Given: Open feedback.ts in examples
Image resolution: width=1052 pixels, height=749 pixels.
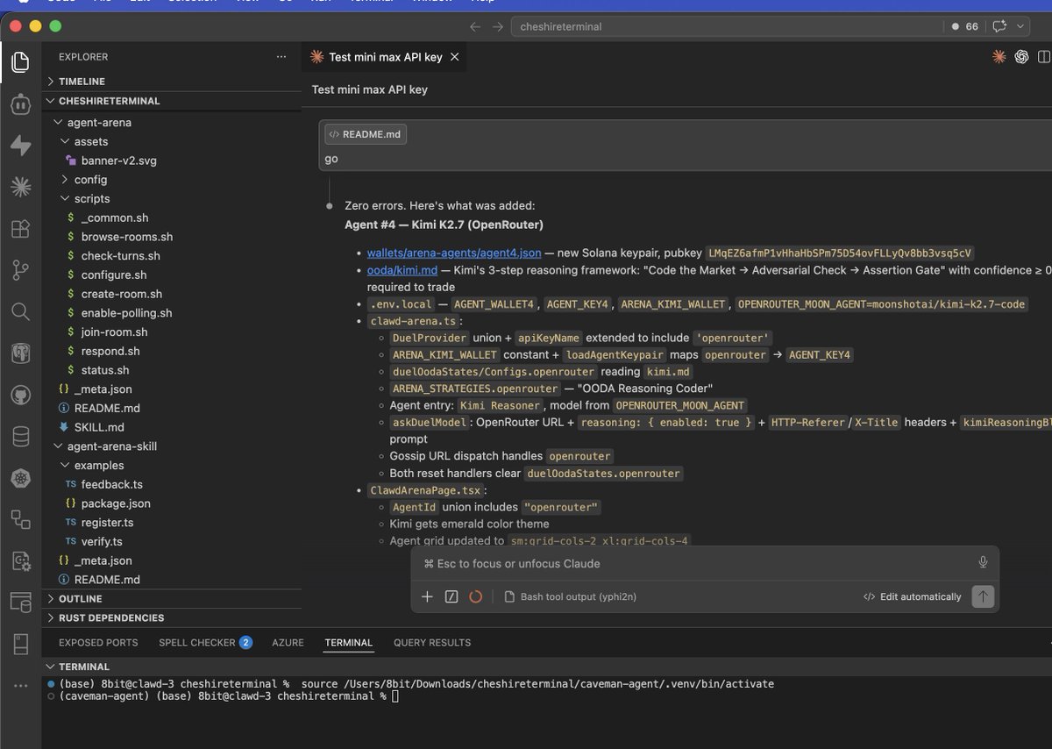Looking at the screenshot, I should tap(111, 484).
